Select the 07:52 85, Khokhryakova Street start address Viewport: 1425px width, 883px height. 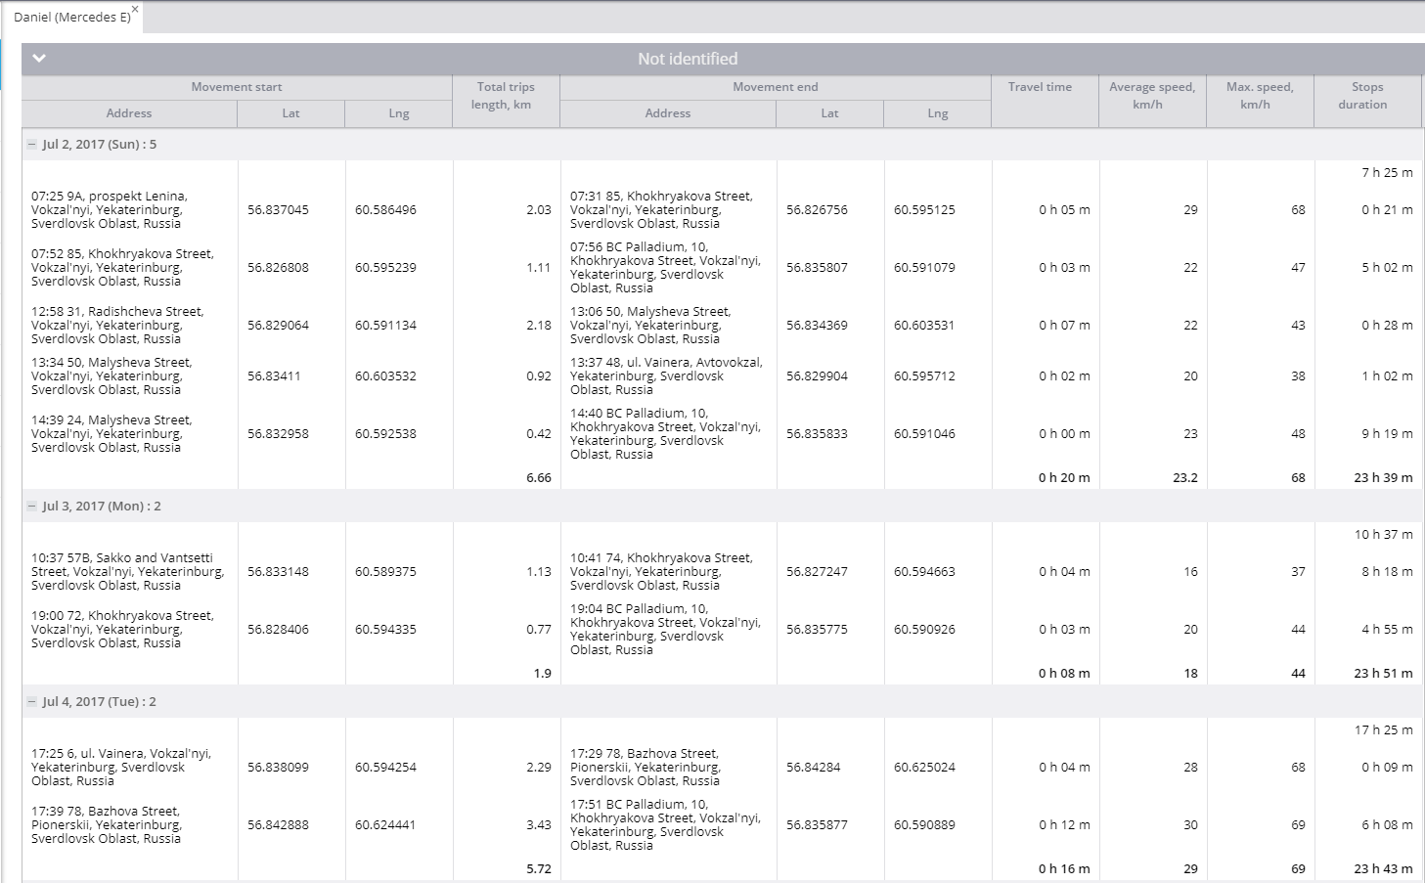pyautogui.click(x=122, y=268)
